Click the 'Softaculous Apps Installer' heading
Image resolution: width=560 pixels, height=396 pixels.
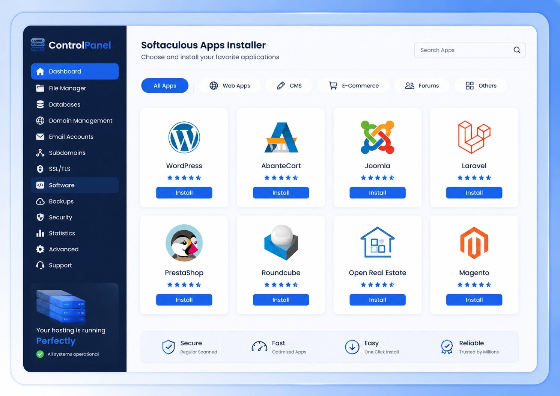pos(203,45)
